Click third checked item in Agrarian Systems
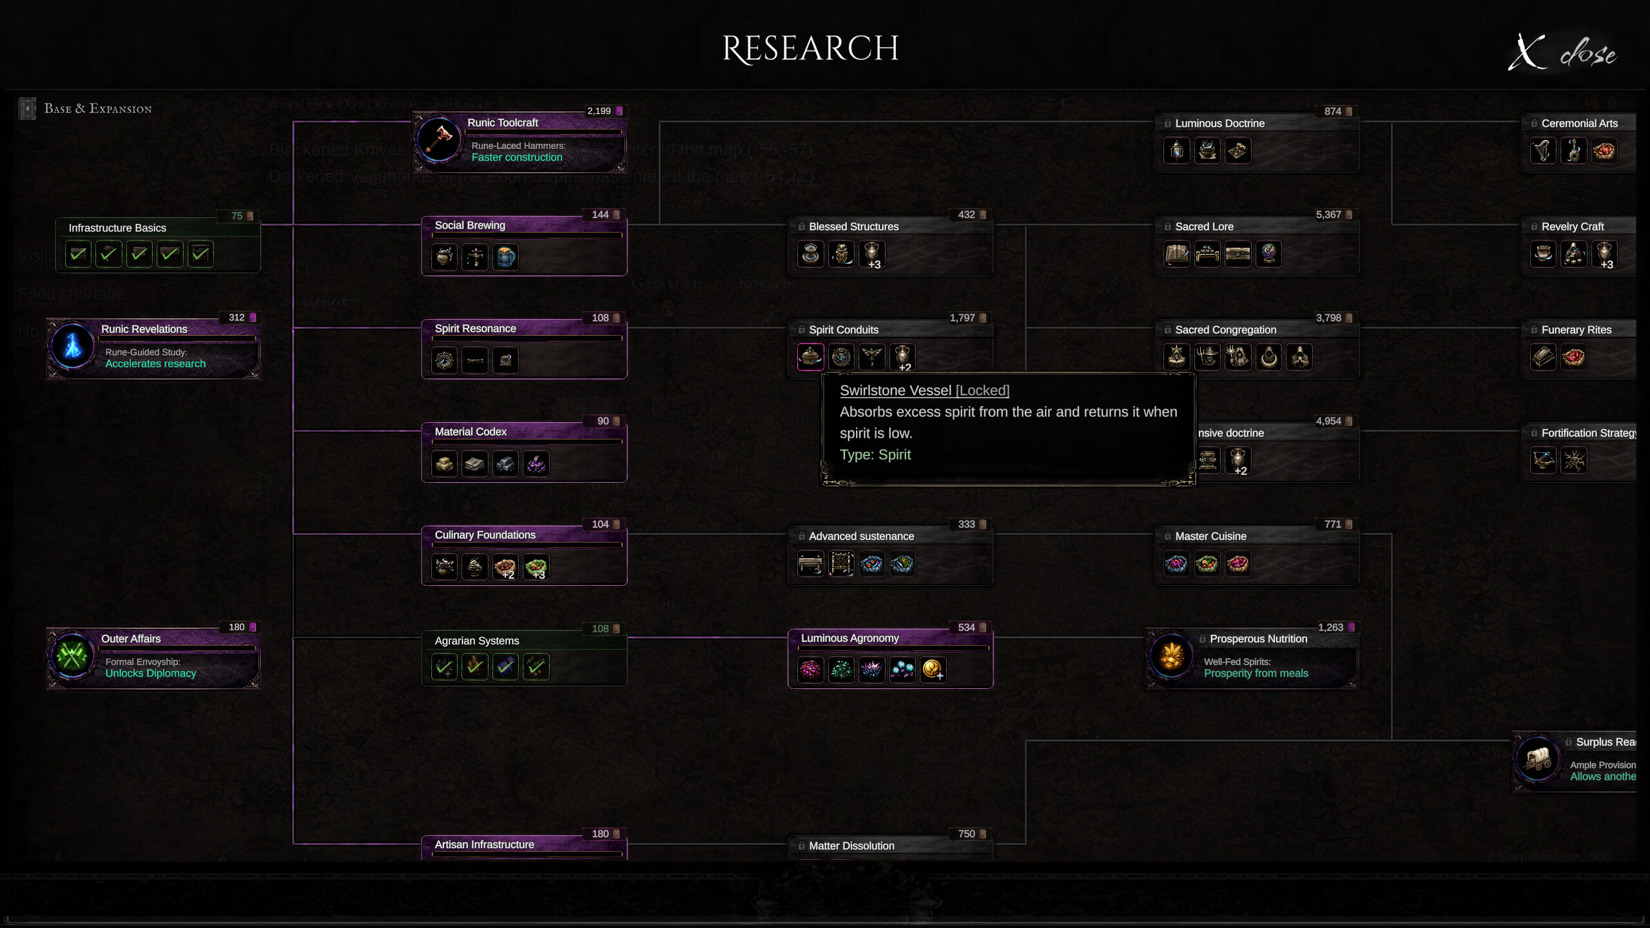Screen dimensions: 1650x928 [506, 666]
